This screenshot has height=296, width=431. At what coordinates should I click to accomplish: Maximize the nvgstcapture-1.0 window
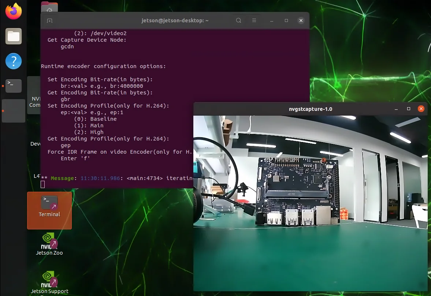point(408,109)
